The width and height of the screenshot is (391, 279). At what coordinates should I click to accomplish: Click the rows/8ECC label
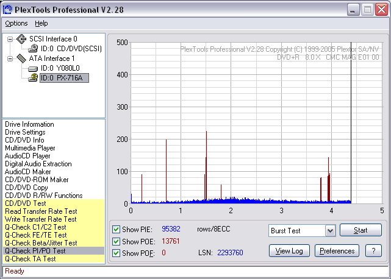[x=213, y=229]
